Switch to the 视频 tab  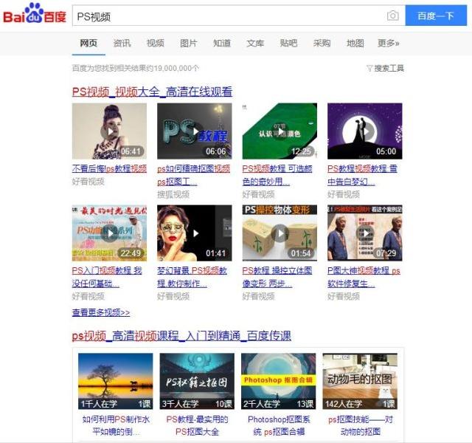156,43
